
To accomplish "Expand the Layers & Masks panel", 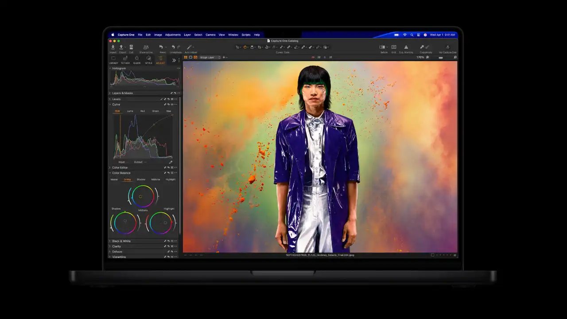I will tap(122, 93).
